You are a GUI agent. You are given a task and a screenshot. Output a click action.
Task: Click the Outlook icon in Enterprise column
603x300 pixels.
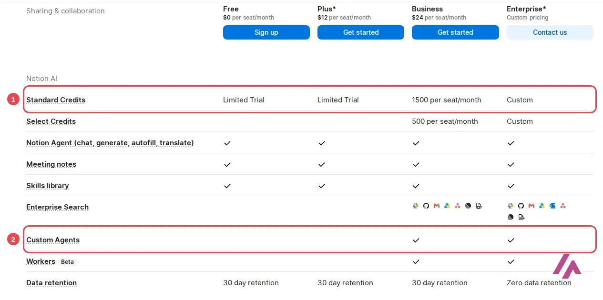pyautogui.click(x=552, y=206)
